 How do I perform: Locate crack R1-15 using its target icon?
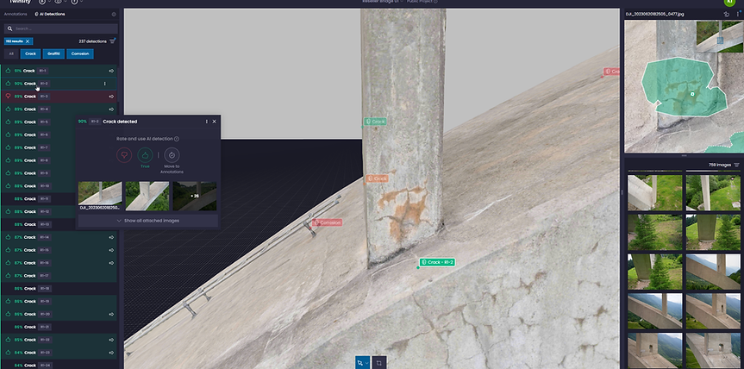click(x=111, y=250)
